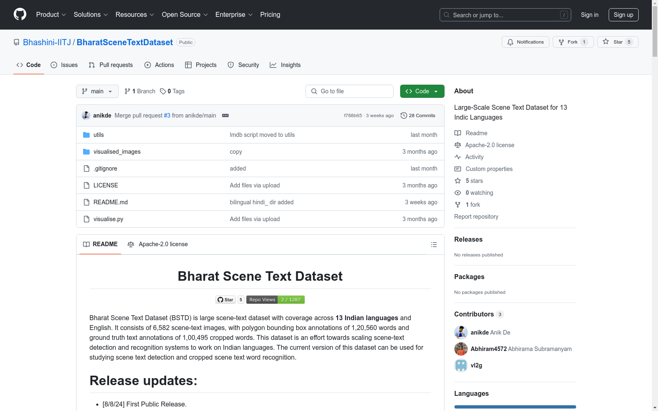Select the README tab in file viewer
The width and height of the screenshot is (658, 411).
click(x=100, y=244)
